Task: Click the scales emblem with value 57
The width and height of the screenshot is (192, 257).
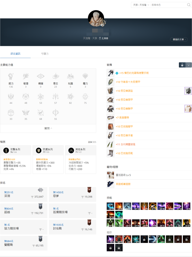Action: tap(55, 97)
